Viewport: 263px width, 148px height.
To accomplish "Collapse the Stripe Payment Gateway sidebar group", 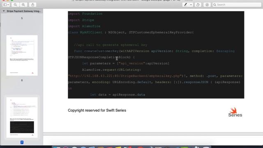I will pyautogui.click(x=4, y=11).
